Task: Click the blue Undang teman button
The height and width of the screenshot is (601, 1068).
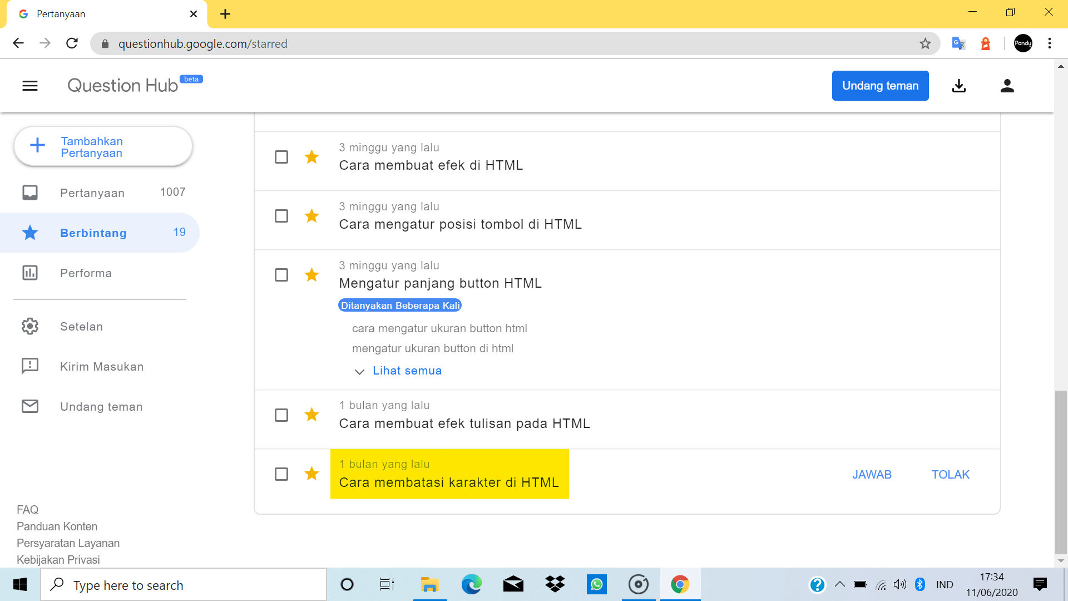Action: point(880,86)
